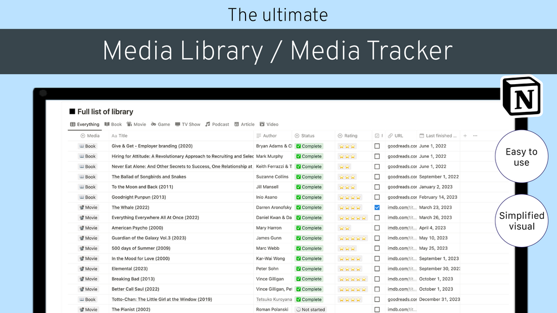557x313 pixels.
Task: Click the plus icon to add a column
Action: pyautogui.click(x=465, y=136)
